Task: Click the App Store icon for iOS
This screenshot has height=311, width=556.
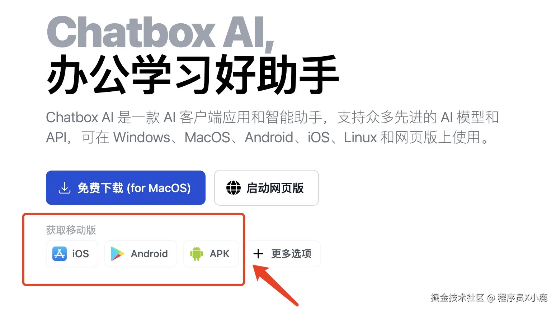Action: (60, 254)
